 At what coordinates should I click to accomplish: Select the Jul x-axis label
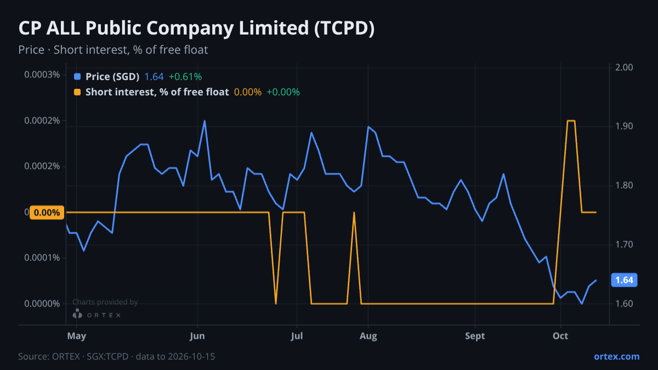pos(297,336)
